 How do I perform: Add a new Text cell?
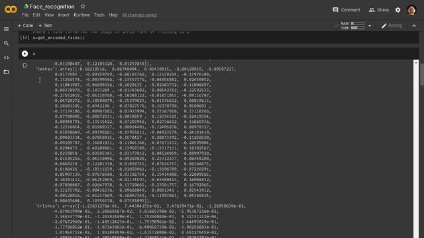45,25
